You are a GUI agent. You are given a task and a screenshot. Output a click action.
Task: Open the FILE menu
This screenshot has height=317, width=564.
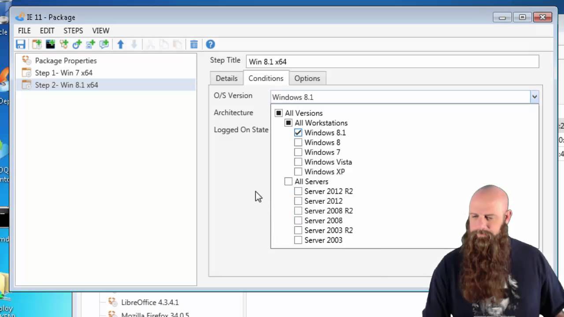tap(24, 30)
